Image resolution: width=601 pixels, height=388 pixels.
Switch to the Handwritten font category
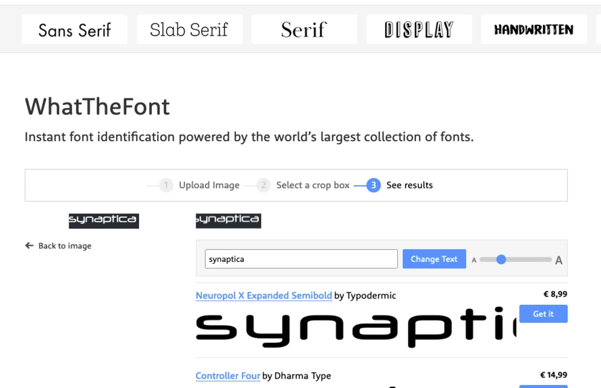click(x=534, y=29)
